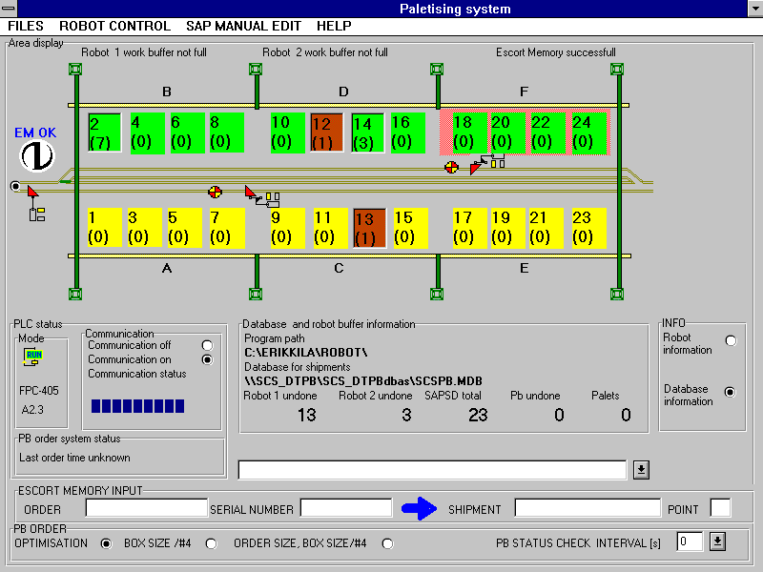Open the SAP MANUAL EDIT menu

pyautogui.click(x=243, y=26)
